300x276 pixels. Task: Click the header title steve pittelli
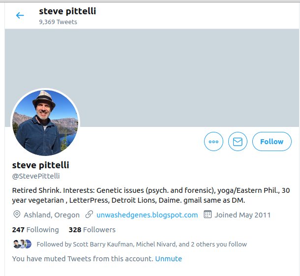(x=67, y=11)
